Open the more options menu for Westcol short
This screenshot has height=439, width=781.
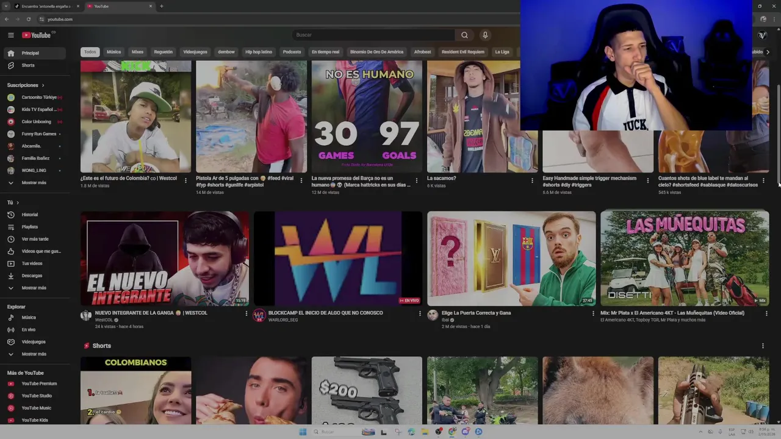[185, 180]
